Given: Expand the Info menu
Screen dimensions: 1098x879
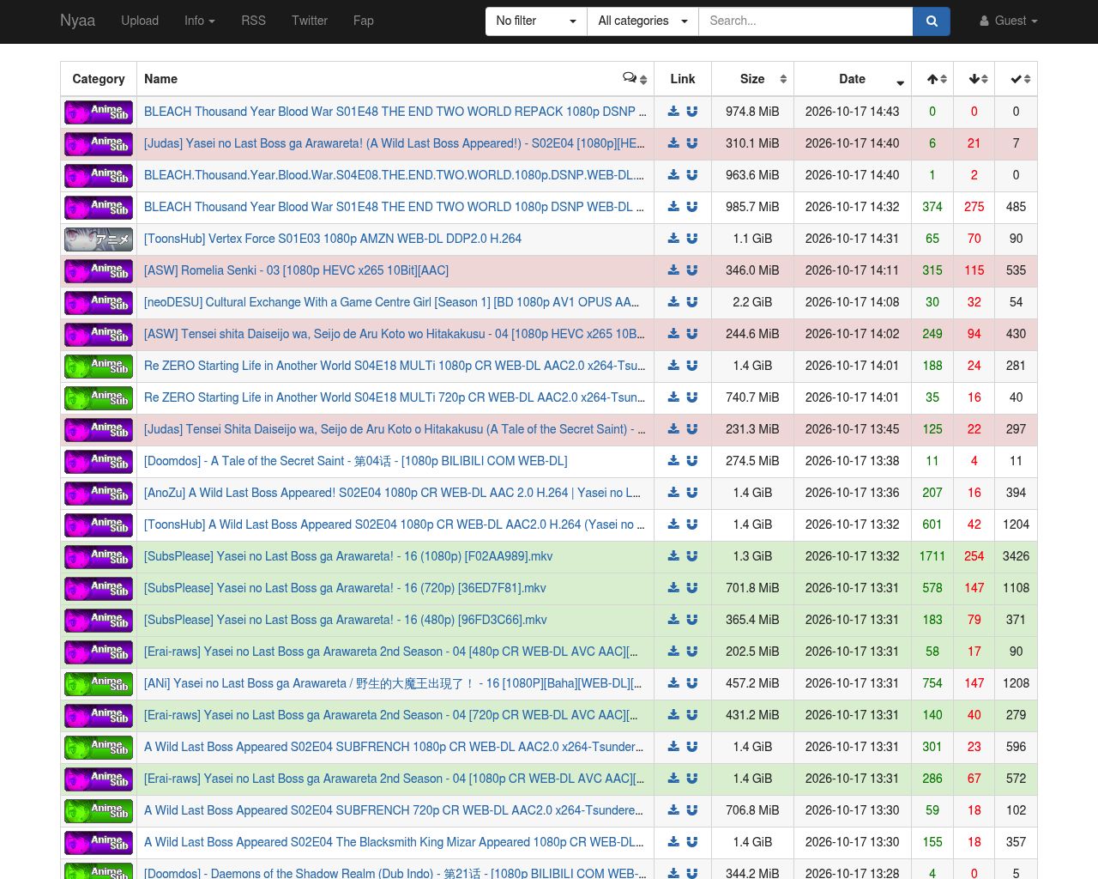Looking at the screenshot, I should (200, 21).
